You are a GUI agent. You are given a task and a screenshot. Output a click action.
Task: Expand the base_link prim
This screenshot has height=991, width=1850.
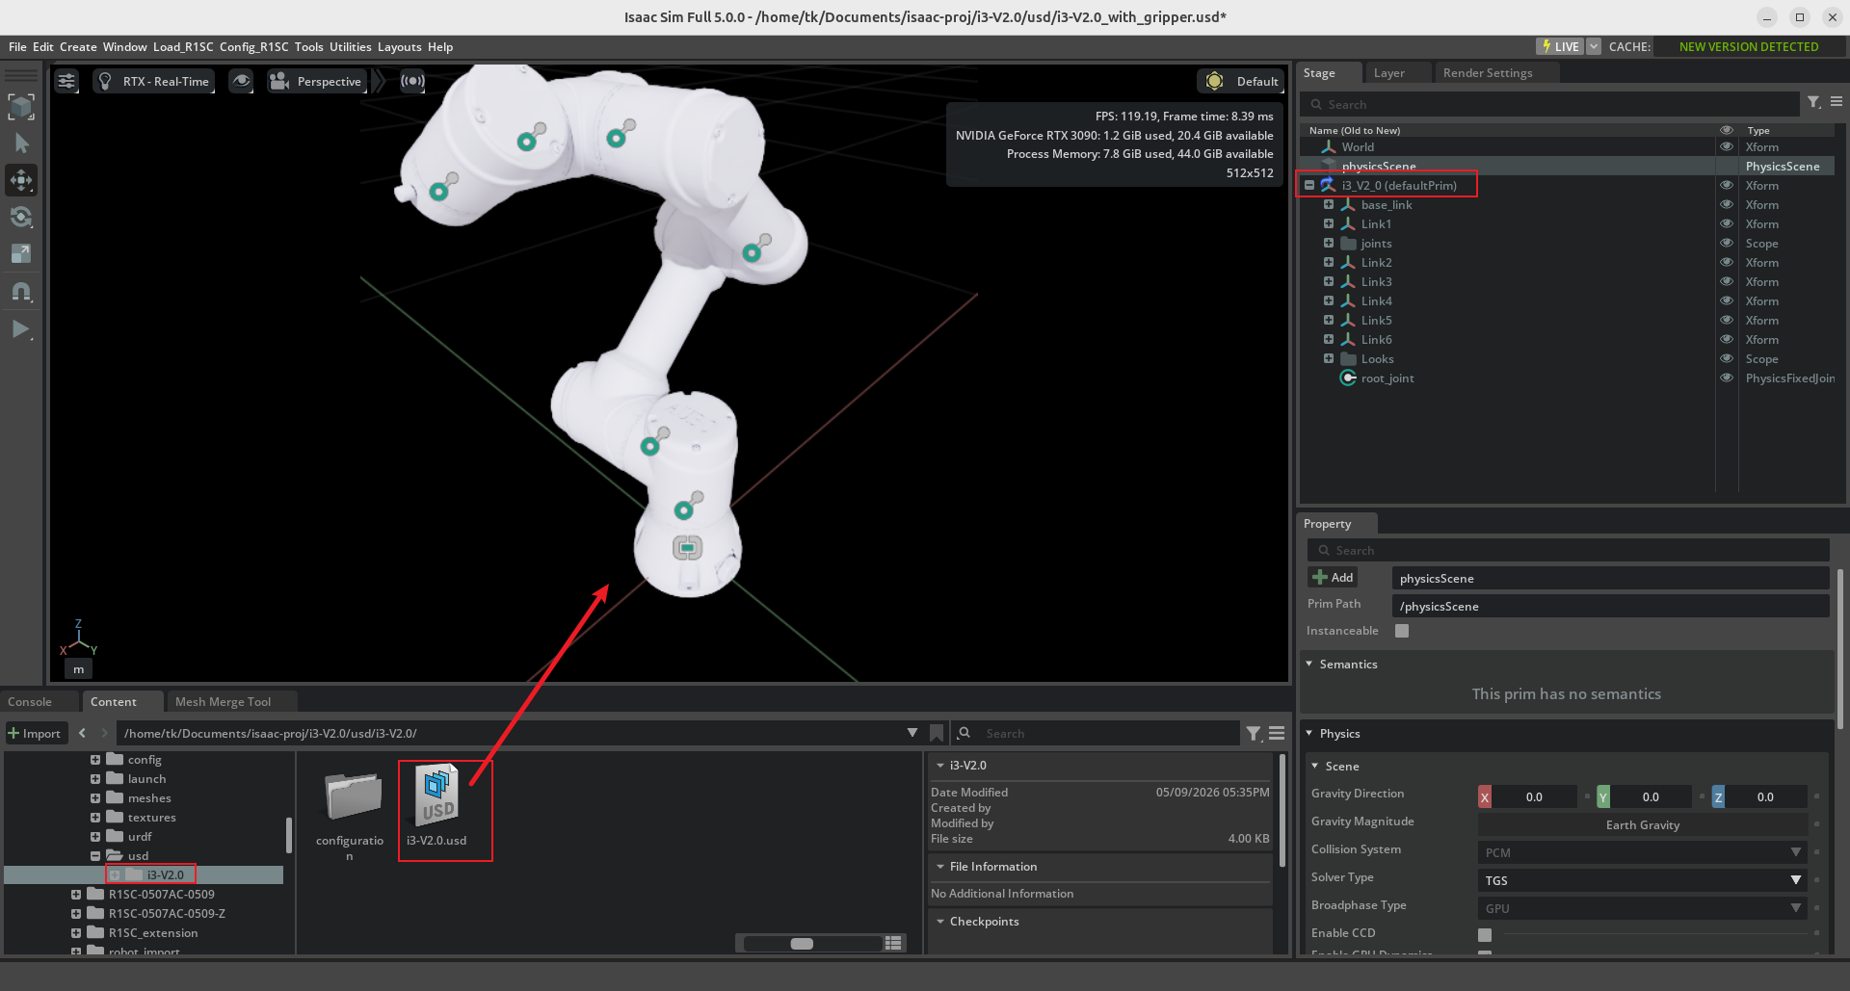1329,204
